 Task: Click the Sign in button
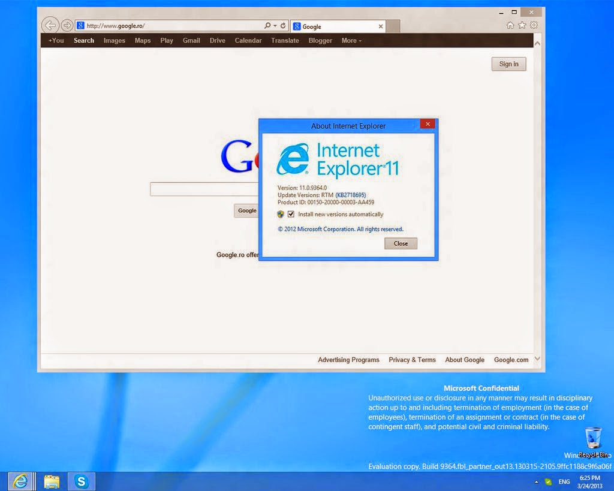click(x=508, y=64)
